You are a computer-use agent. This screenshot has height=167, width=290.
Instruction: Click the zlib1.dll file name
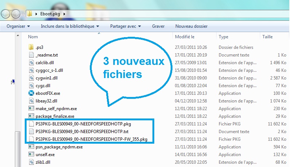coord(43,162)
